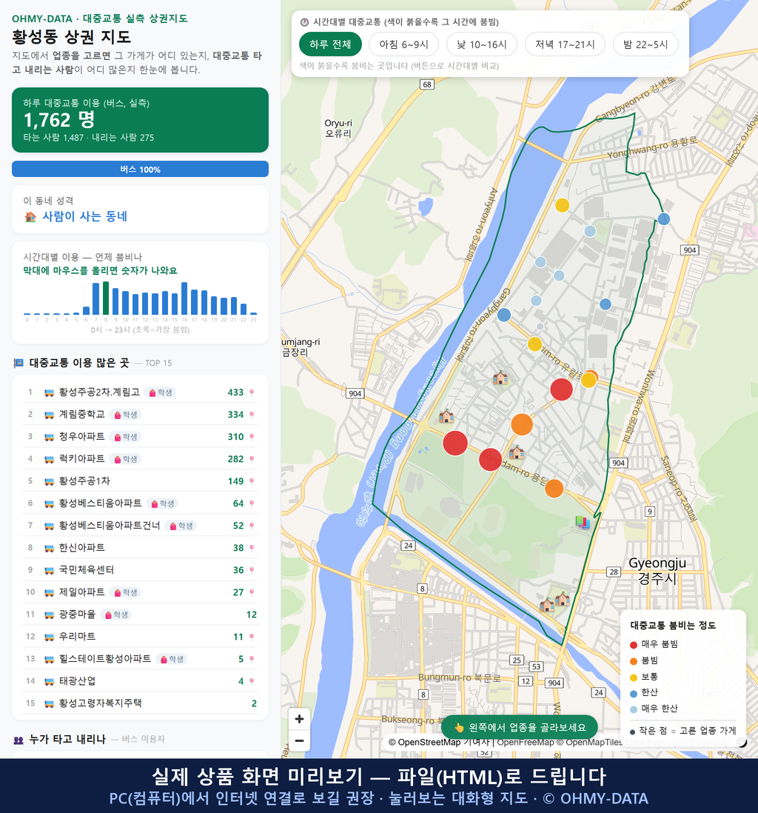This screenshot has width=758, height=813.
Task: Select 황성베스티움아파트건너 in the TOP 15 list
Action: 140,526
